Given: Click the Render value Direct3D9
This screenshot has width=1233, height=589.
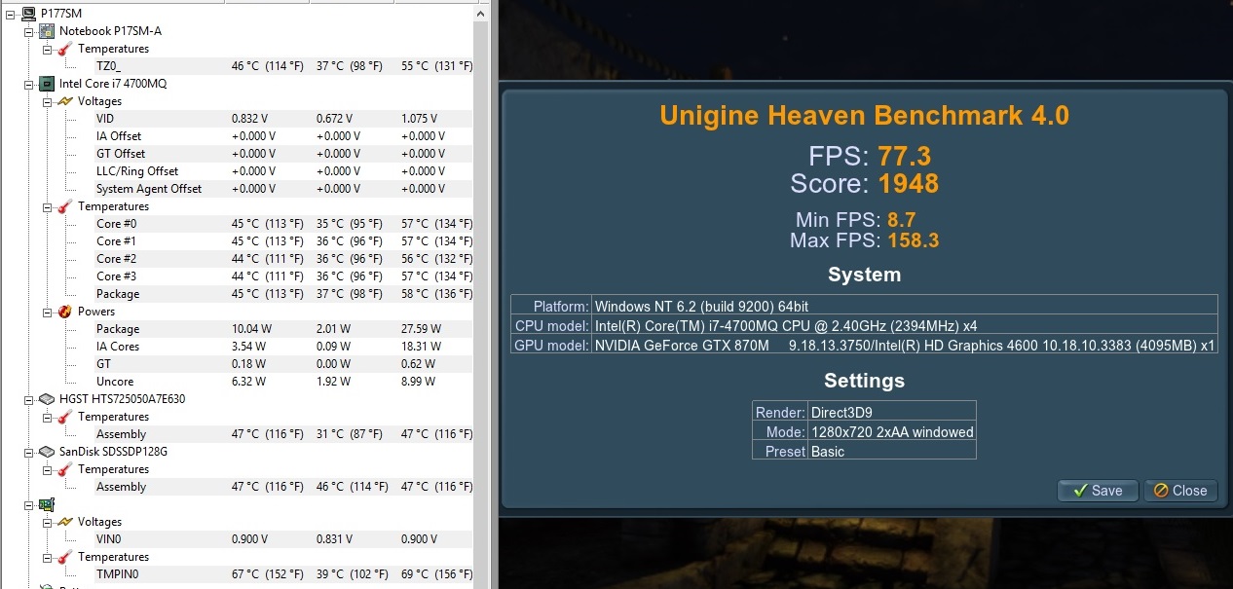Looking at the screenshot, I should (892, 412).
